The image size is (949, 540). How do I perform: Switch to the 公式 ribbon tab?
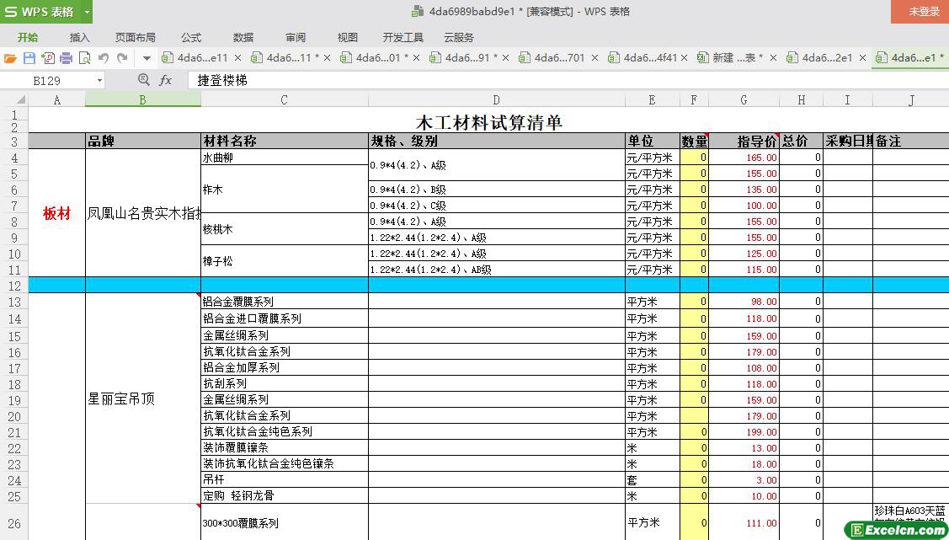point(191,37)
